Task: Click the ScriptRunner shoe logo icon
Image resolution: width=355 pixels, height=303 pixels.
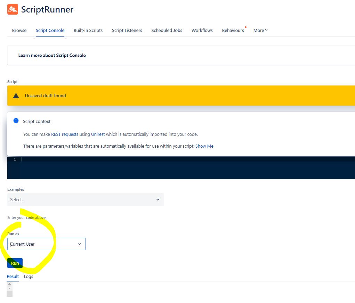Action: pos(12,10)
